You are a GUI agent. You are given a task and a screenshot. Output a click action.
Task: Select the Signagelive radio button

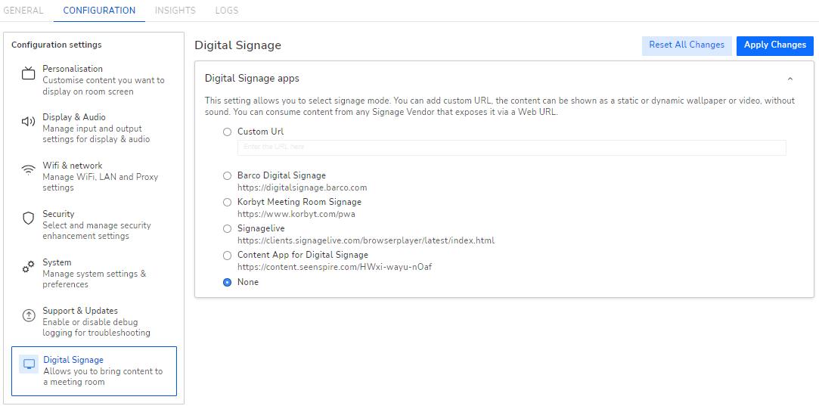(x=227, y=229)
